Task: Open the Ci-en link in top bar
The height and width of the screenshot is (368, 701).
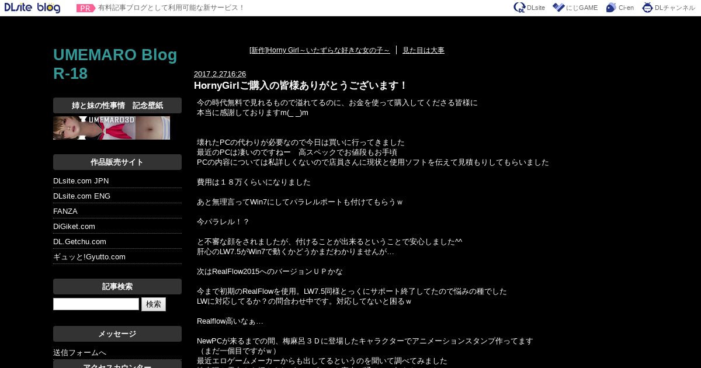Action: pyautogui.click(x=620, y=8)
